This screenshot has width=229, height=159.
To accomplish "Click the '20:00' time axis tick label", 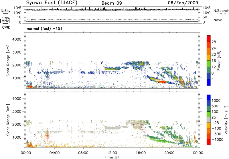I will pos(169,153).
